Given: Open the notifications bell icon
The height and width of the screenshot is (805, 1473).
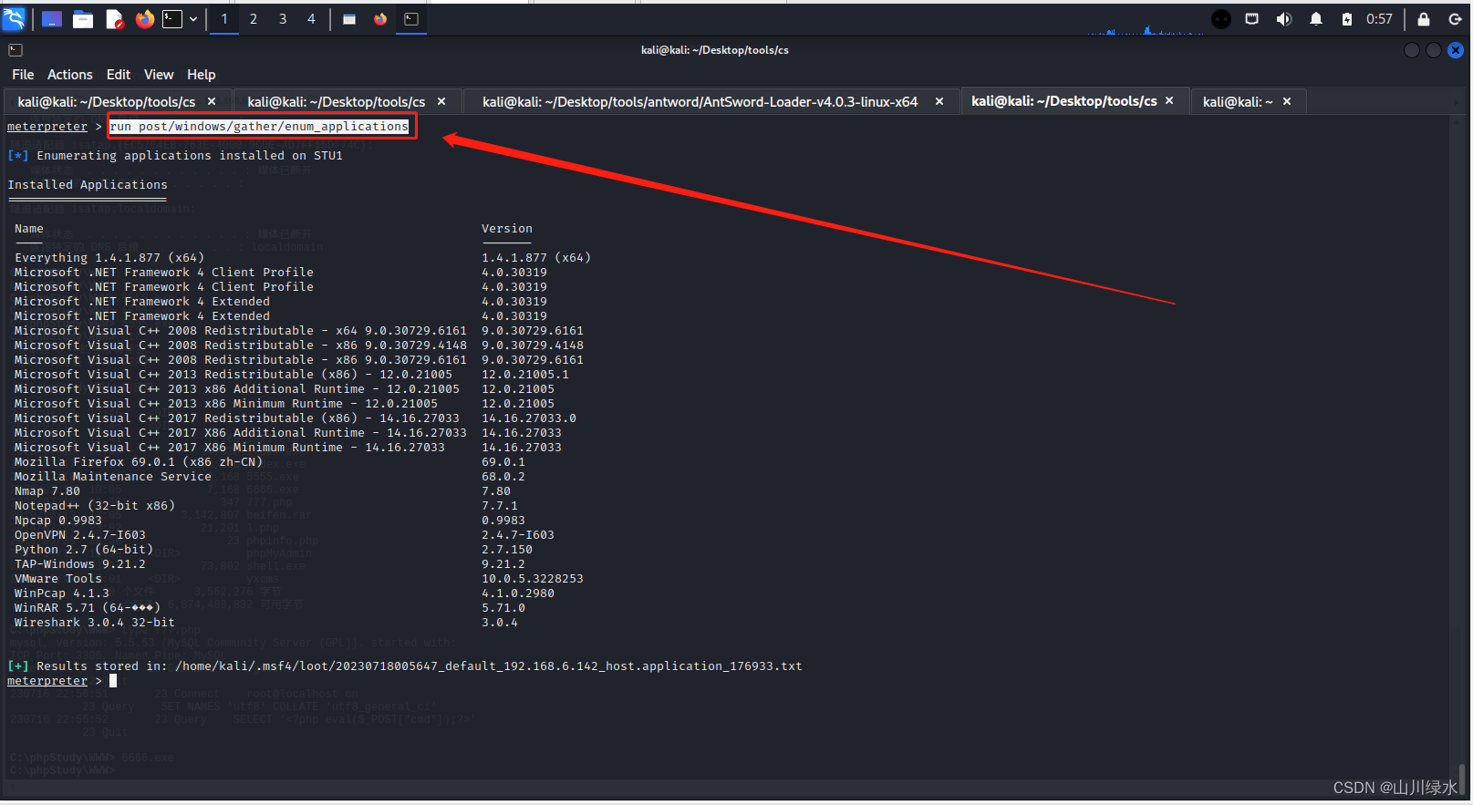Looking at the screenshot, I should point(1316,19).
